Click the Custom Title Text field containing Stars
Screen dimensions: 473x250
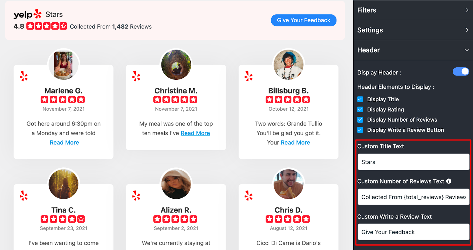click(413, 162)
